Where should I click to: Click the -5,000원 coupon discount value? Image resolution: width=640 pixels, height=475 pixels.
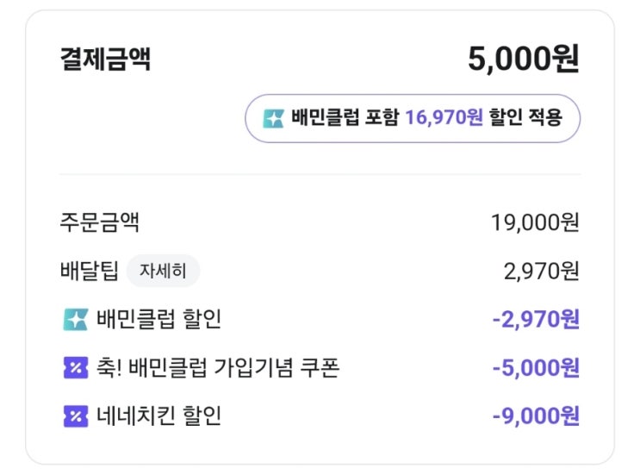point(536,368)
